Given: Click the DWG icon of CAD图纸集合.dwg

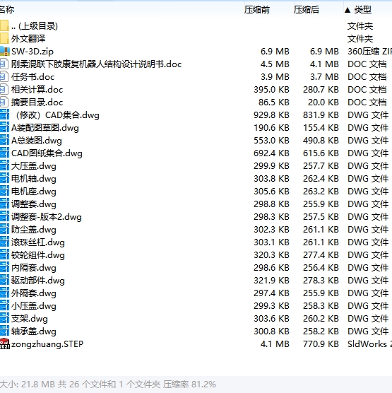Looking at the screenshot, I should (4, 153).
